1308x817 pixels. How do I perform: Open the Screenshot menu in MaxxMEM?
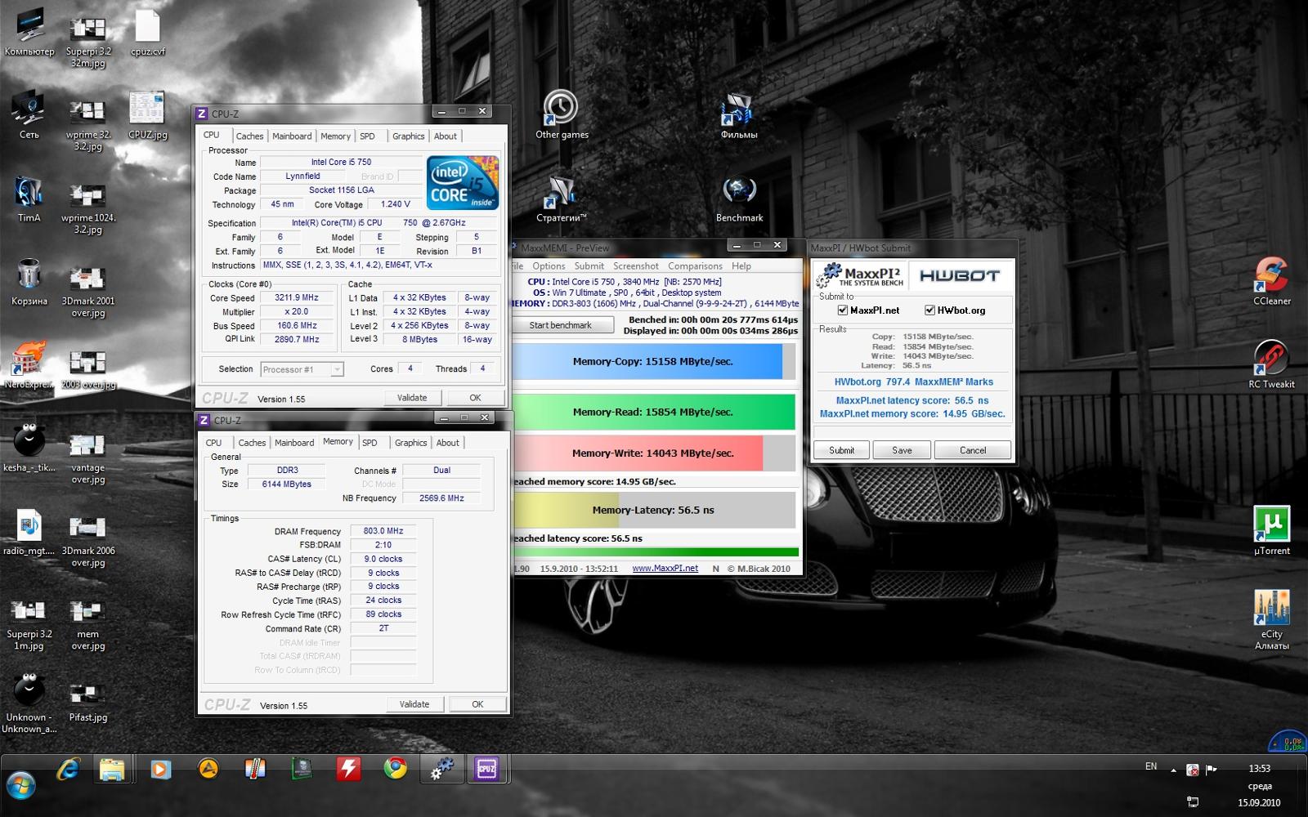tap(636, 266)
